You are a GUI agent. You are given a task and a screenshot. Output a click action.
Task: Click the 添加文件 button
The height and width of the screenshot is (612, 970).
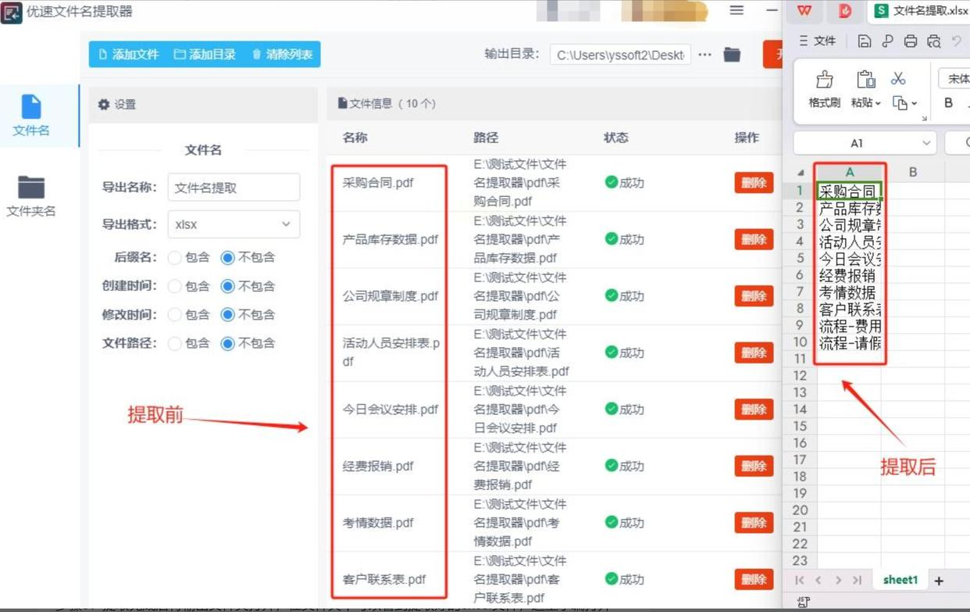(128, 54)
